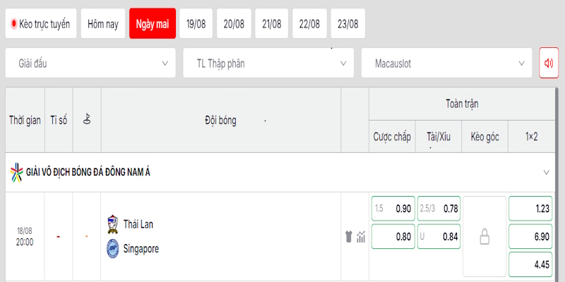
Task: Toggle the sound speaker icon button
Action: (x=549, y=63)
